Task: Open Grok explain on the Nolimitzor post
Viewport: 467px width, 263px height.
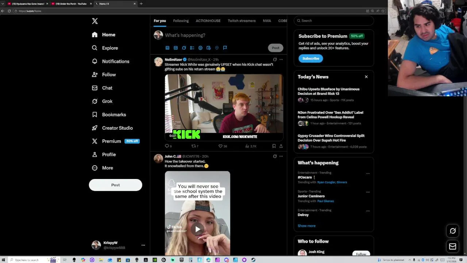Action: tap(275, 59)
